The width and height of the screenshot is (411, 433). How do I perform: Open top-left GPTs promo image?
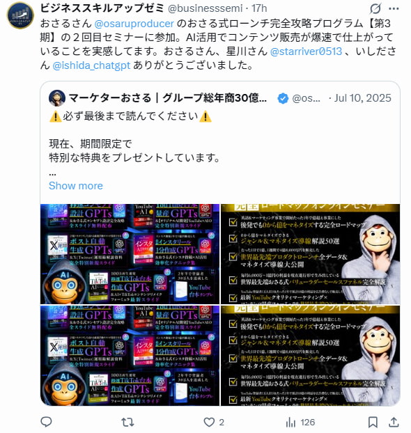pyautogui.click(x=130, y=254)
